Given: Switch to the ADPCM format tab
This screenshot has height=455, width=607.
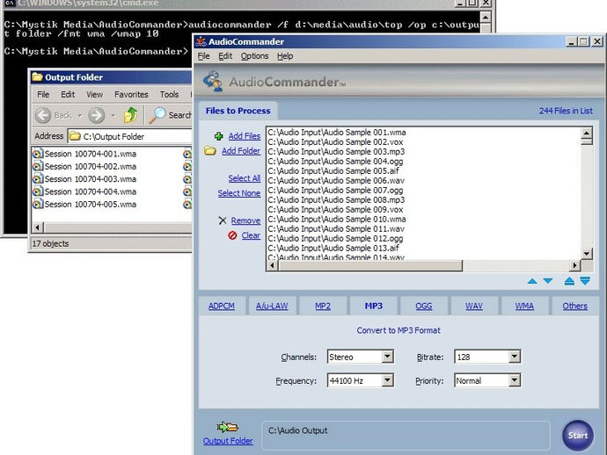Looking at the screenshot, I should tap(222, 306).
